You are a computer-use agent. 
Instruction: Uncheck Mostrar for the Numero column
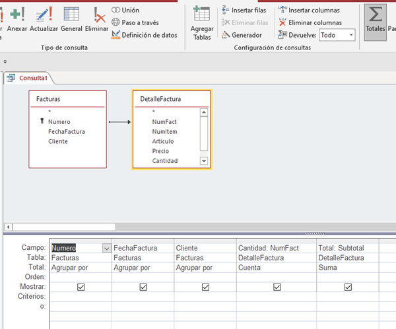tap(81, 287)
